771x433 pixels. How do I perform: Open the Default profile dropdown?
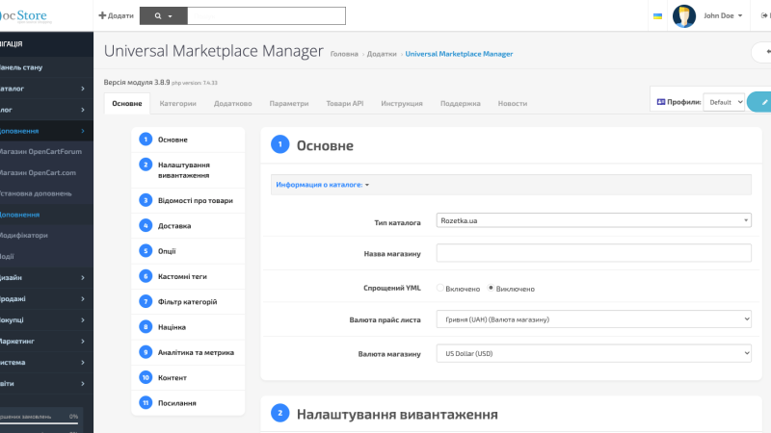pyautogui.click(x=724, y=102)
